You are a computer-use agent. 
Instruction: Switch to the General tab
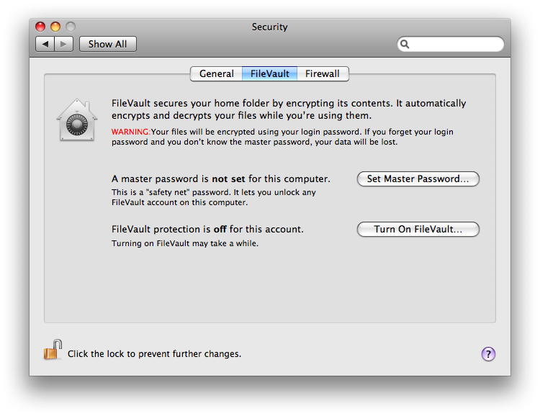tap(216, 73)
